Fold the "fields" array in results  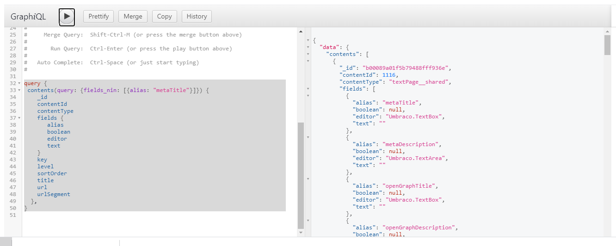tap(308, 89)
